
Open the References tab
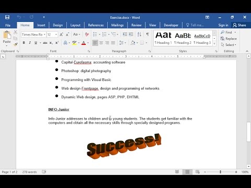tap(96, 25)
